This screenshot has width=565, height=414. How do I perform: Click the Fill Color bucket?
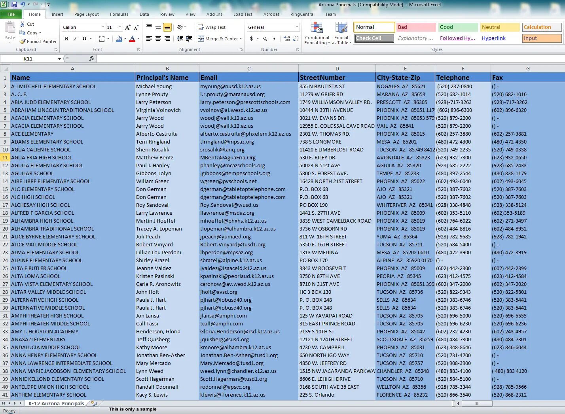point(119,39)
